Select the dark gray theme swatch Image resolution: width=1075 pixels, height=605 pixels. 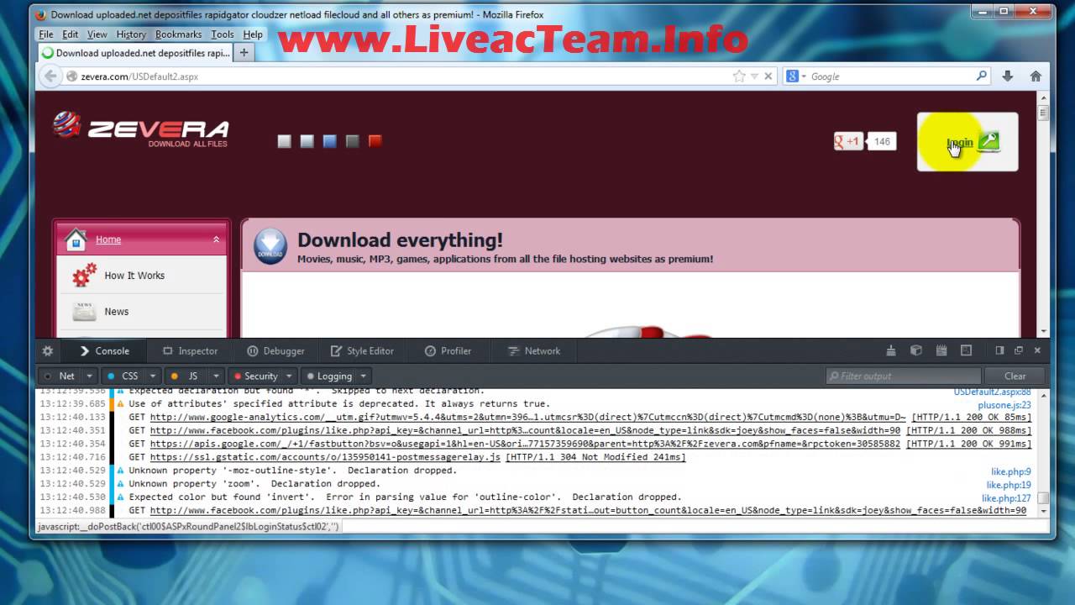click(353, 141)
